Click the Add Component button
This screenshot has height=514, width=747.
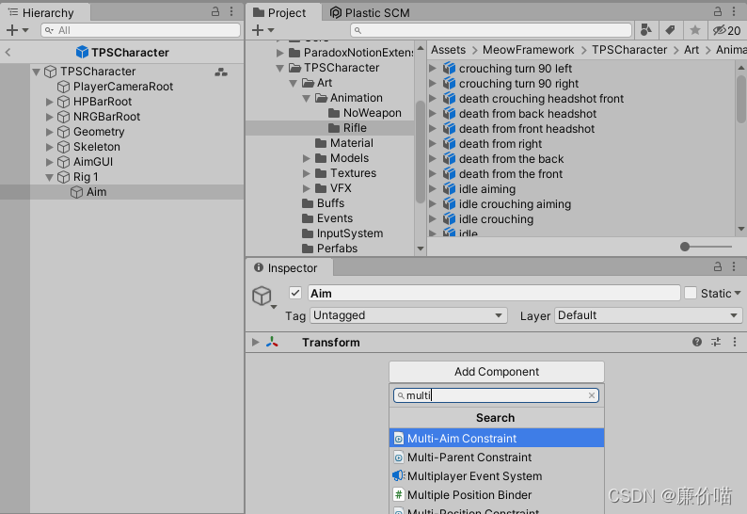[497, 372]
